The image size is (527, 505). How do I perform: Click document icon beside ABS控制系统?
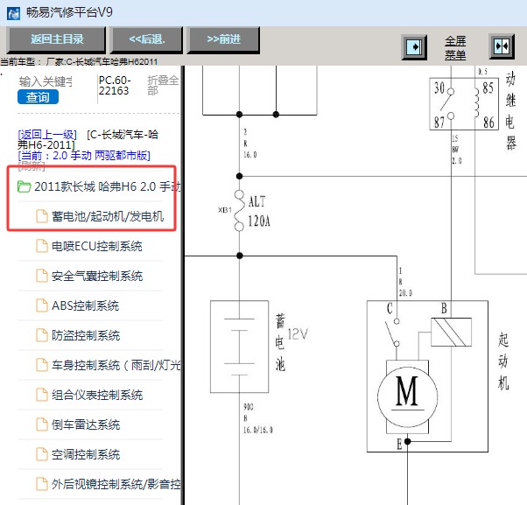tap(42, 305)
